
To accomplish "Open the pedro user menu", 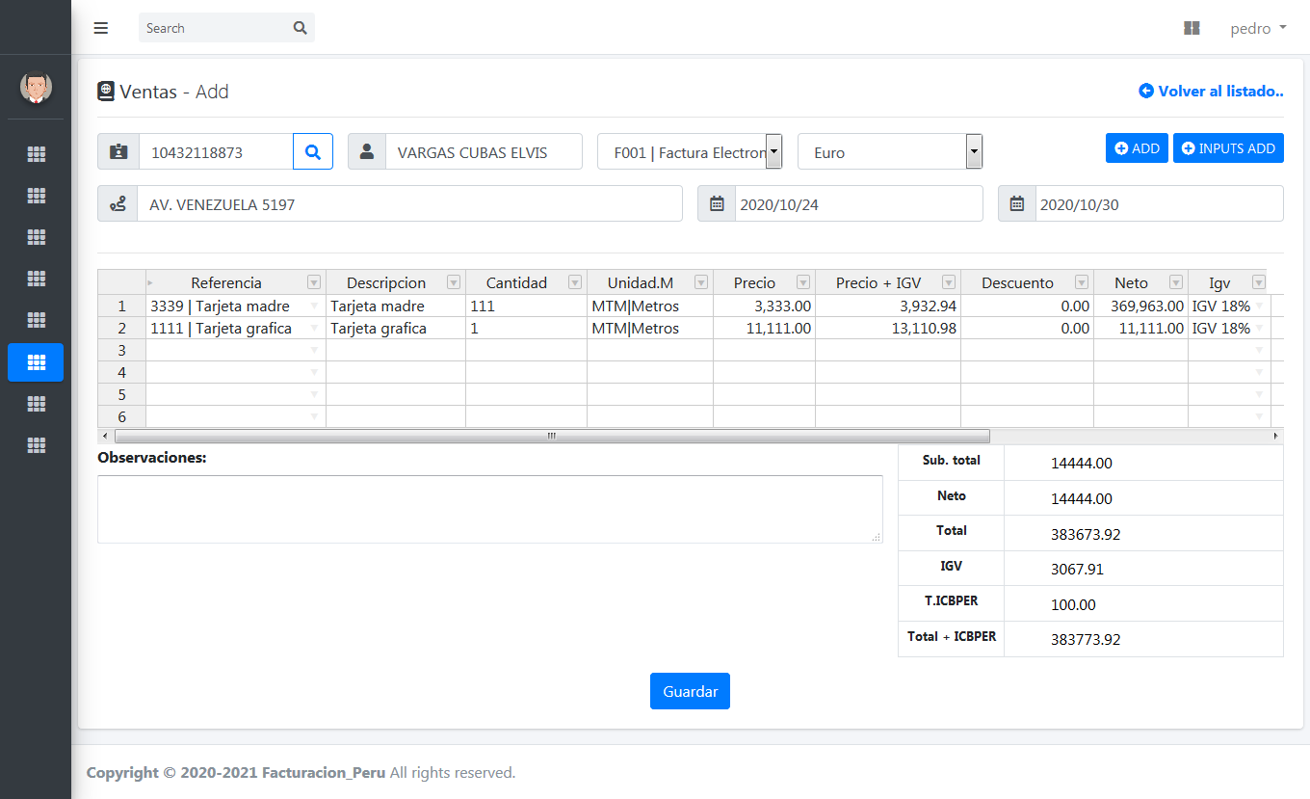I will (1258, 29).
